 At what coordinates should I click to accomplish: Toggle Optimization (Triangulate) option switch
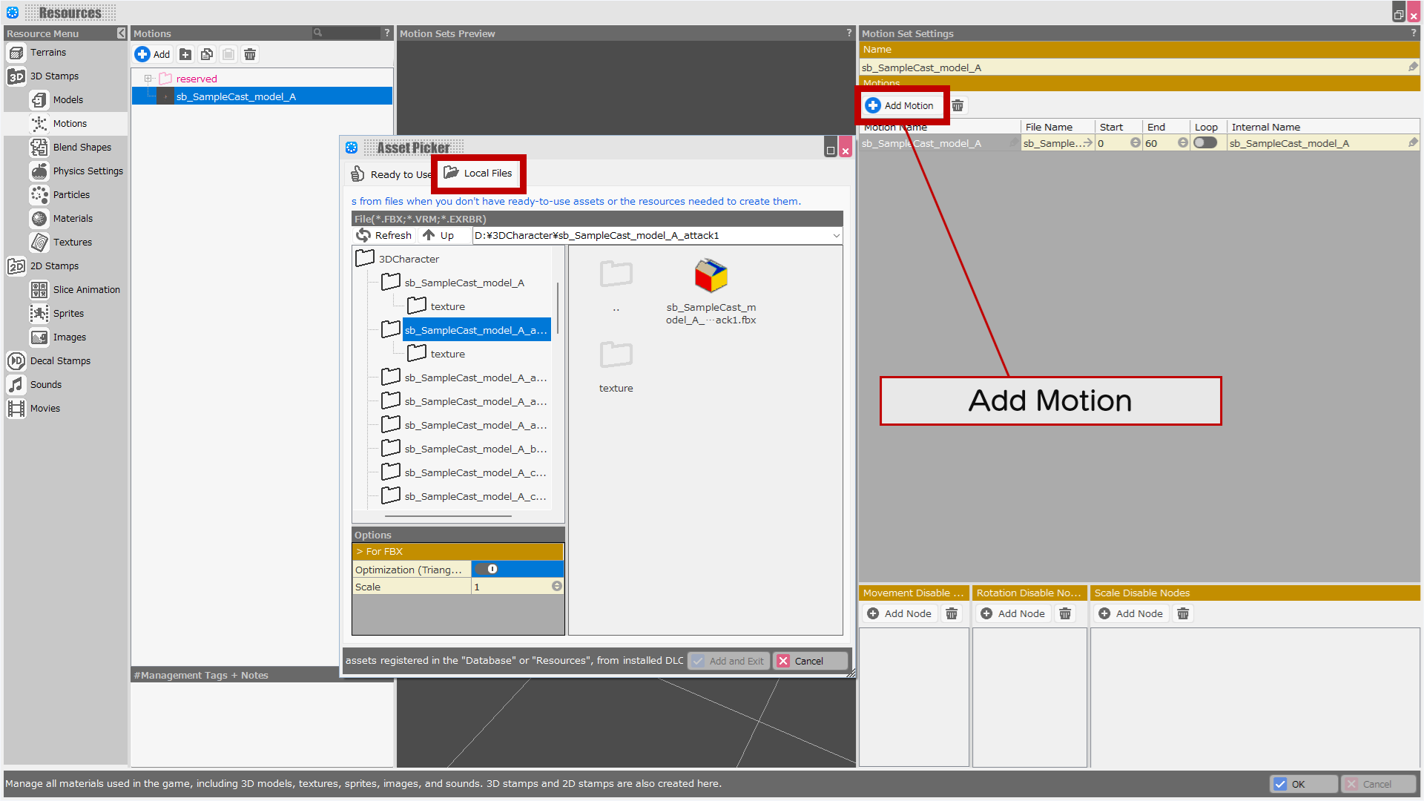(488, 570)
